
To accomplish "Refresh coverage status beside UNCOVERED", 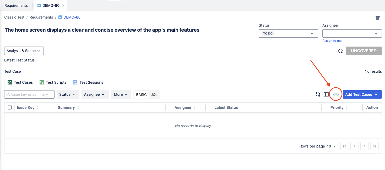I will pyautogui.click(x=340, y=51).
